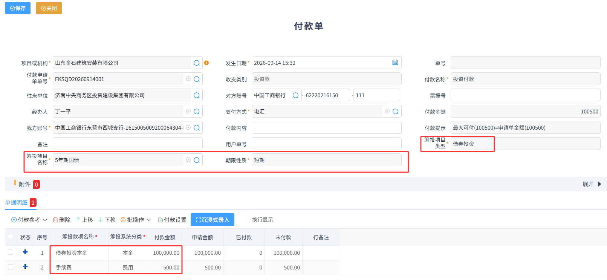Open the 发生日期 calendar picker
The width and height of the screenshot is (607, 280).
tap(395, 63)
